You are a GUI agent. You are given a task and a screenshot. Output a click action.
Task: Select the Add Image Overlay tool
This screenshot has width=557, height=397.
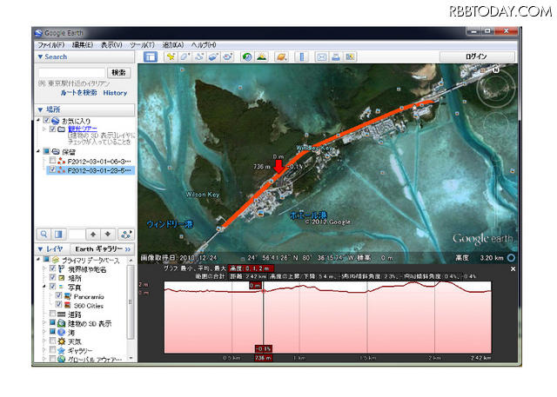[x=213, y=56]
